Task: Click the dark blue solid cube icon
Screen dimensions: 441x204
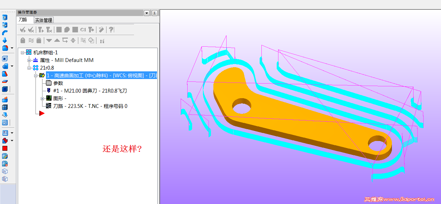Action: click(x=5, y=89)
